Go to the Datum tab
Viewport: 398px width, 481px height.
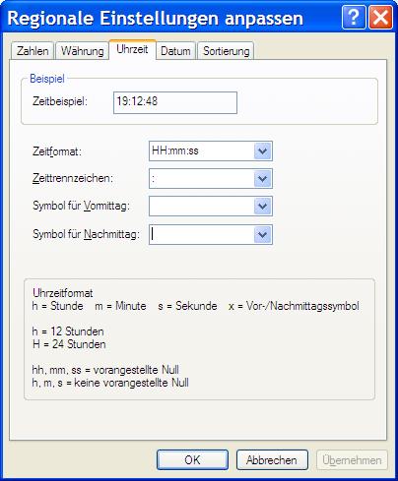175,51
